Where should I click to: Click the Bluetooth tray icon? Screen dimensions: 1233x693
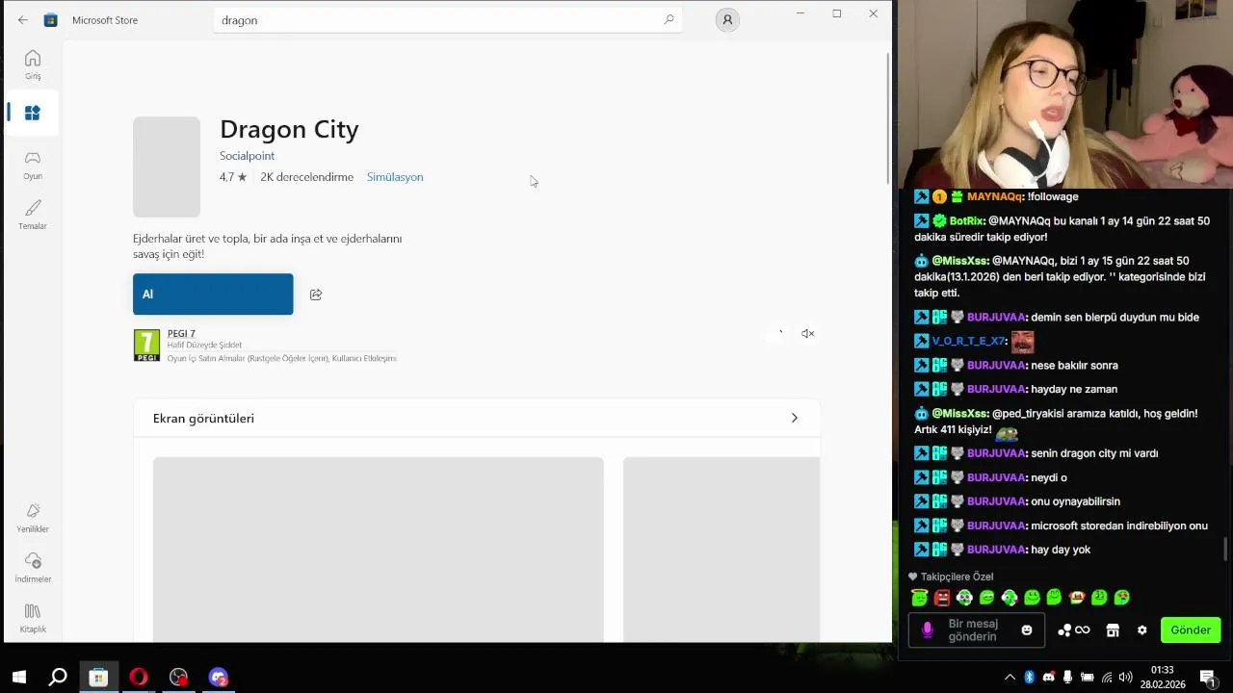click(1029, 678)
